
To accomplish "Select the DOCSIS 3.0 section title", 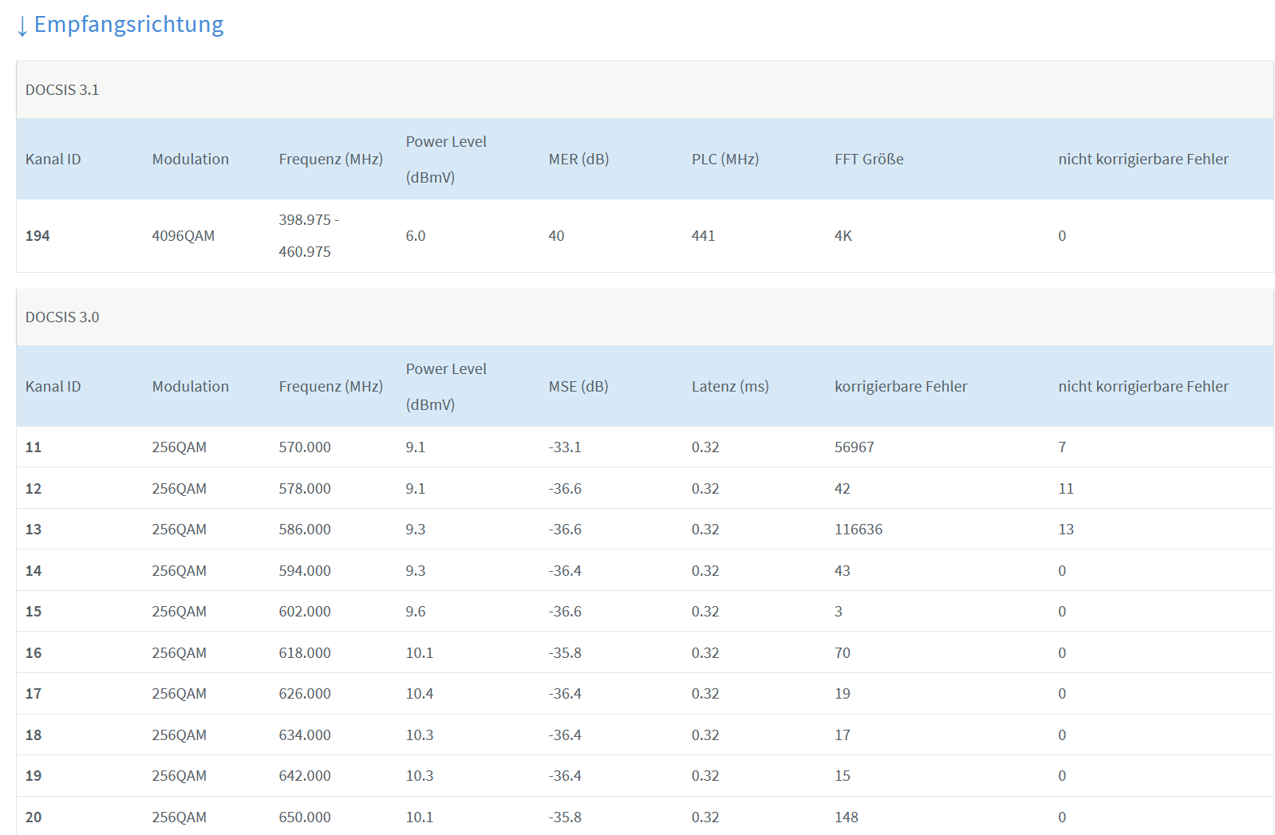I will [x=62, y=317].
